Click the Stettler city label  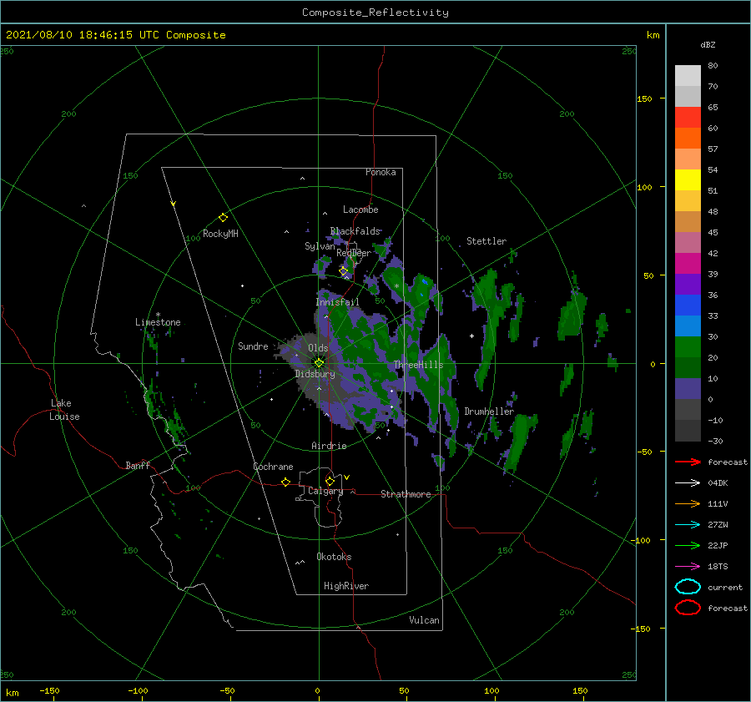pos(486,241)
